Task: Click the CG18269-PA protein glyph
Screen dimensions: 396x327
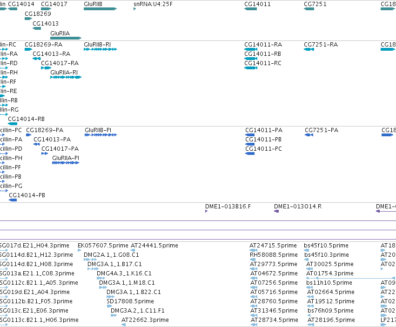Action: pos(28,135)
